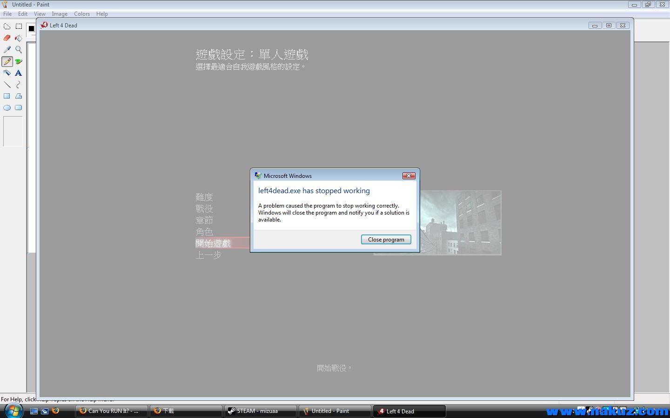Switch to the 下載 Firefox taskbar button
The width and height of the screenshot is (670, 418).
click(x=186, y=411)
